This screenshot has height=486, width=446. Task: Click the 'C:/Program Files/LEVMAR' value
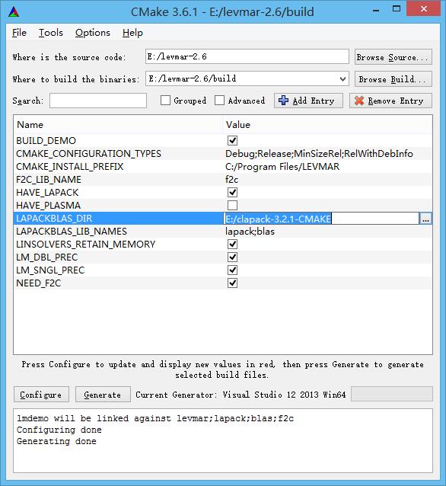(282, 167)
